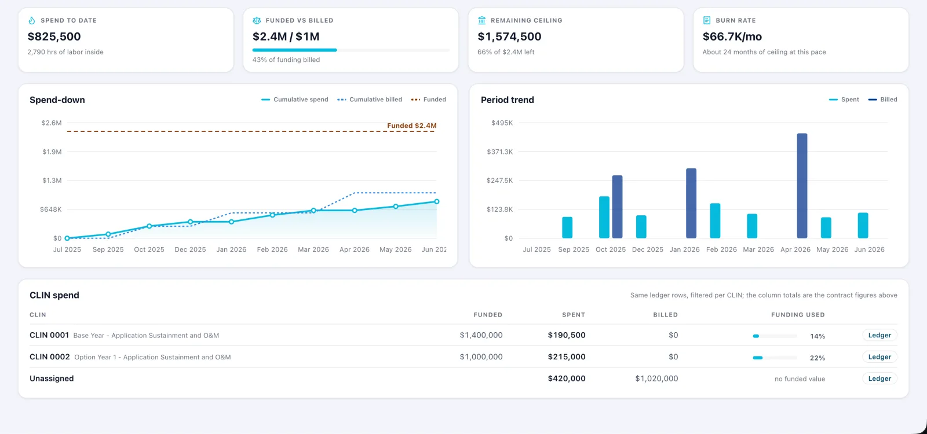927x434 pixels.
Task: Open Ledger for the Unassigned row
Action: point(879,378)
